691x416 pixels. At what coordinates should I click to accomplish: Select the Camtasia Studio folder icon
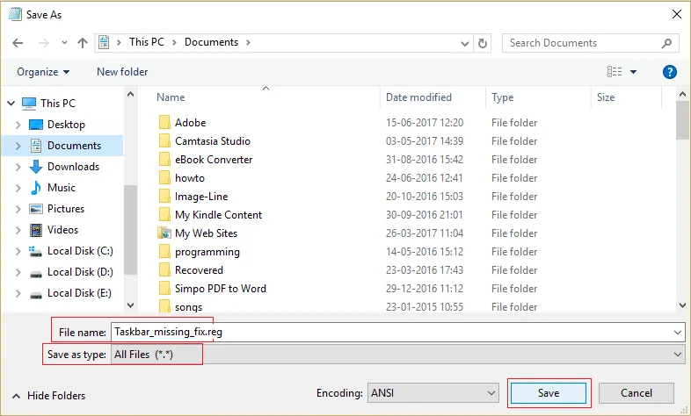tap(164, 140)
